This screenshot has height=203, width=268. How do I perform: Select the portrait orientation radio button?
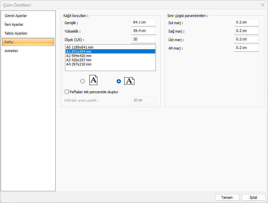[83, 81]
